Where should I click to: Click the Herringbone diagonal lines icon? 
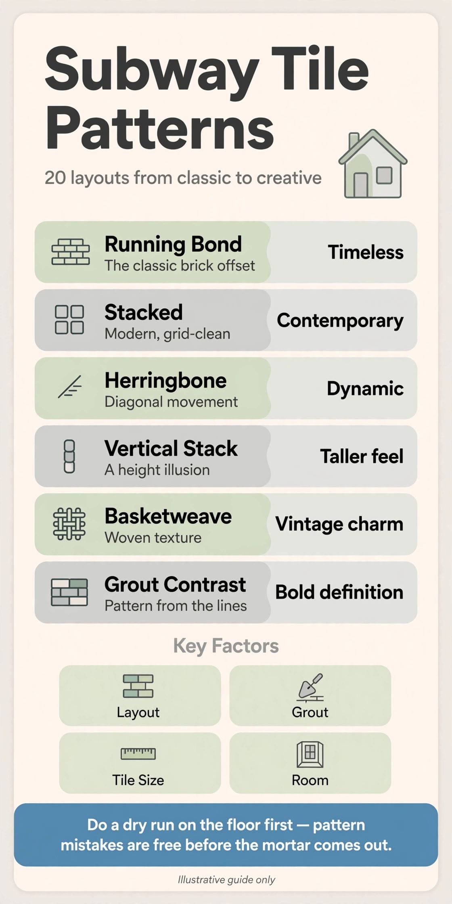[x=70, y=387]
